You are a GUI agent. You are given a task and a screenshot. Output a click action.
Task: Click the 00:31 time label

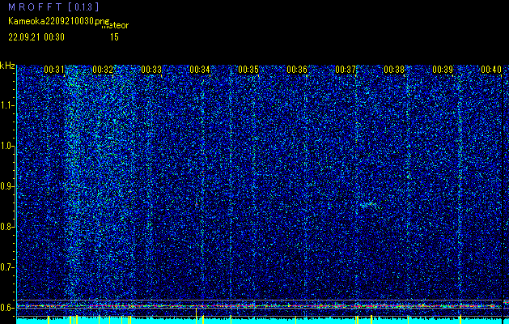[54, 70]
